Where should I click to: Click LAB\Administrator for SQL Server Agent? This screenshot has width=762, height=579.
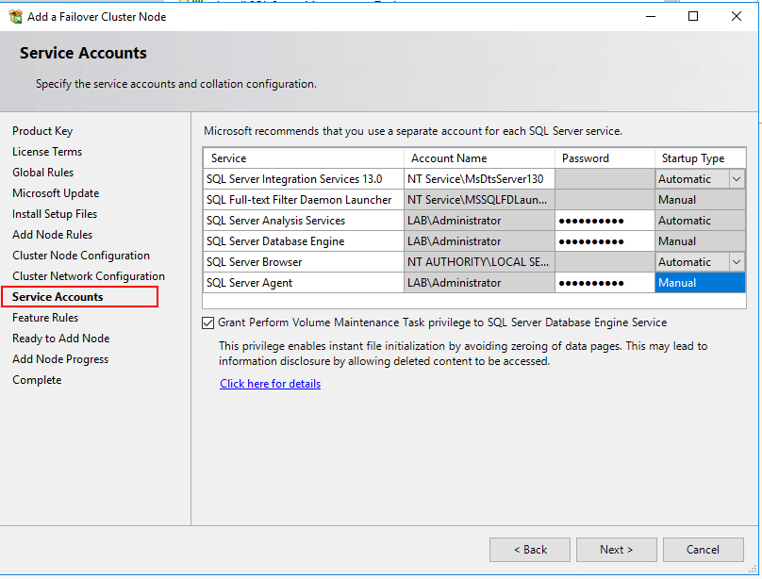pyautogui.click(x=479, y=283)
